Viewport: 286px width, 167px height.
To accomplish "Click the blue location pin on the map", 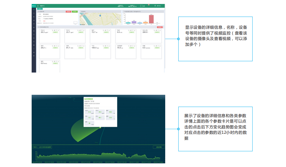I will pyautogui.click(x=100, y=15).
